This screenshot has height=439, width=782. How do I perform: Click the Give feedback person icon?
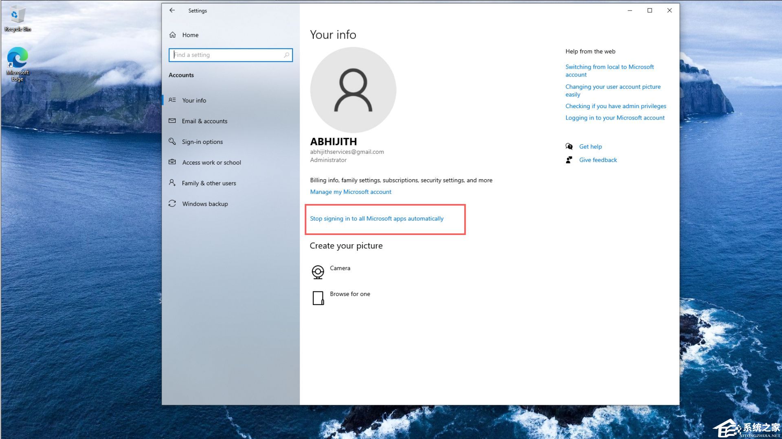pos(569,160)
